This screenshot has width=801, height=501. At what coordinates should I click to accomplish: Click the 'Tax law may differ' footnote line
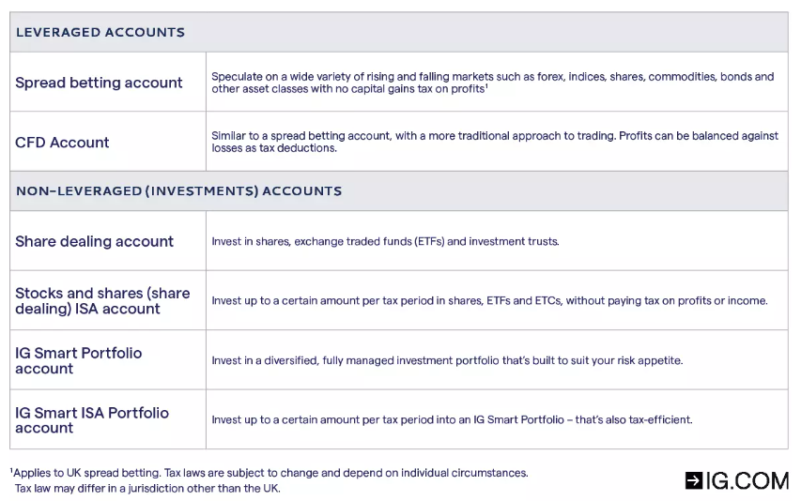[147, 488]
